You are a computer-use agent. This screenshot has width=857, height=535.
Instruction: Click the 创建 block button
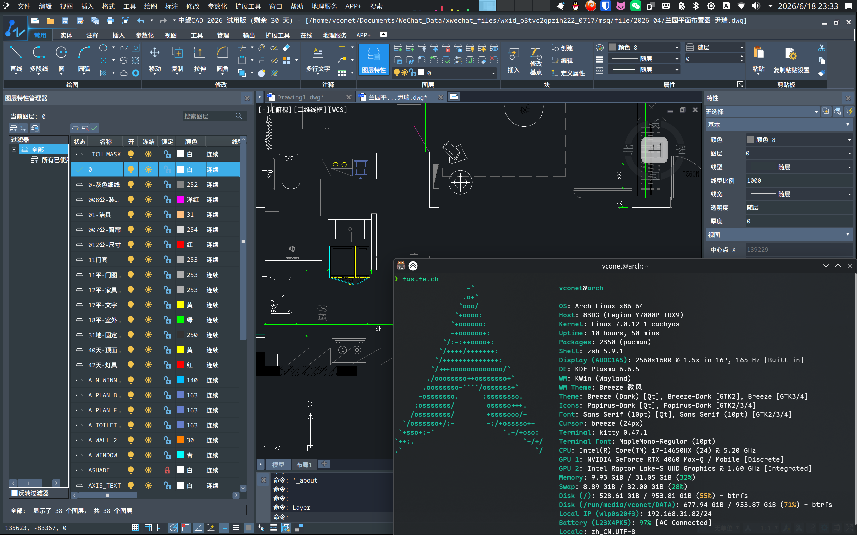tap(563, 48)
